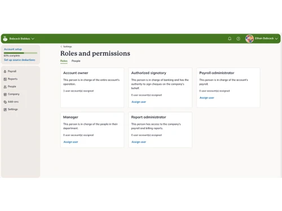Click '1 user account(s) assigned' text

(78, 91)
